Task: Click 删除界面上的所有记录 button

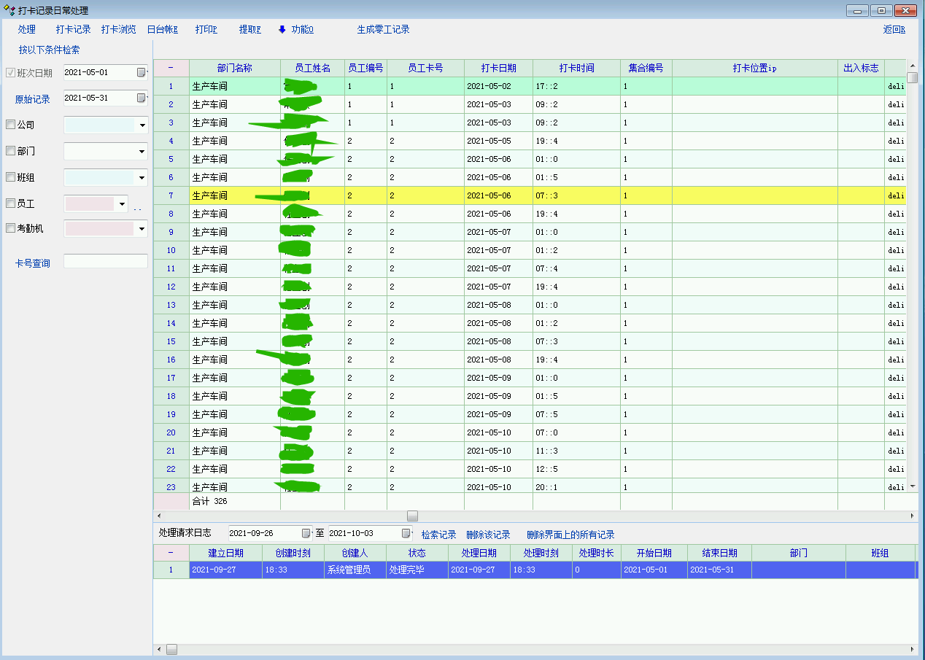Action: pyautogui.click(x=570, y=535)
